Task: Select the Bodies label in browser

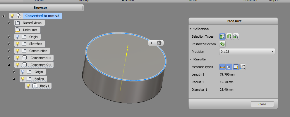Action: (x=39, y=79)
